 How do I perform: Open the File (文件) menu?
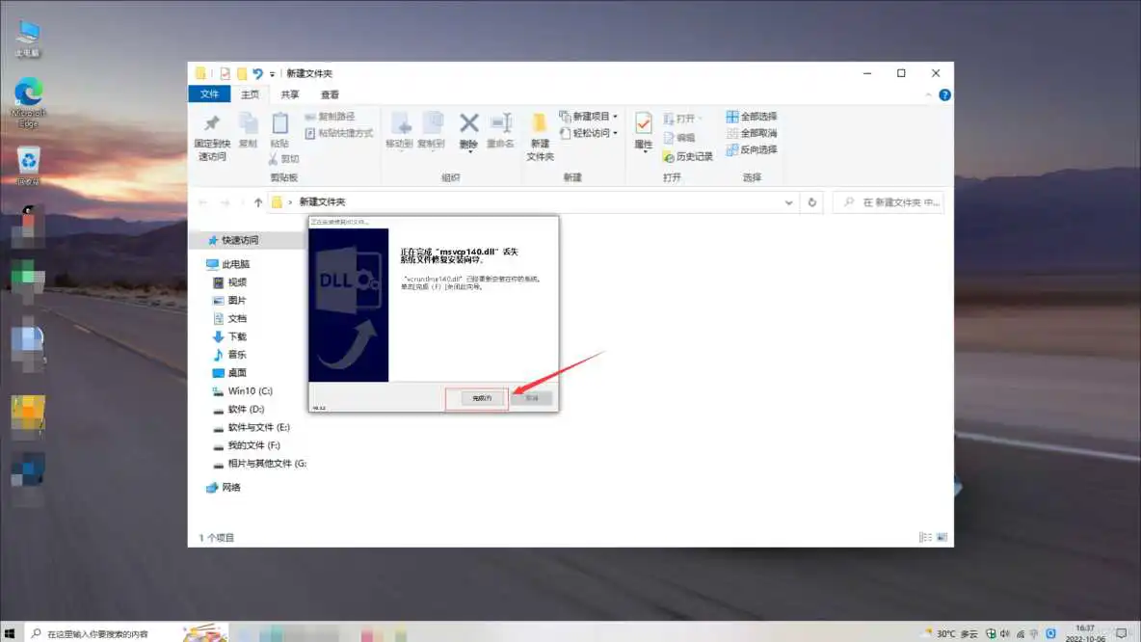click(209, 94)
